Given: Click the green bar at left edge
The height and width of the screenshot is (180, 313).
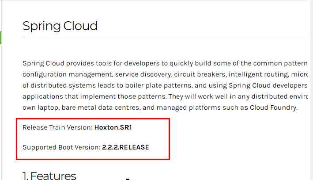Looking at the screenshot, I should [x=0, y=38].
